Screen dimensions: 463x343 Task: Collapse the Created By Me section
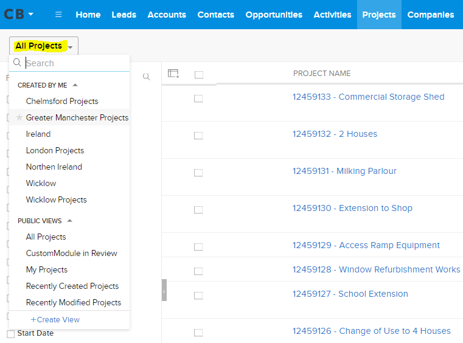point(75,85)
